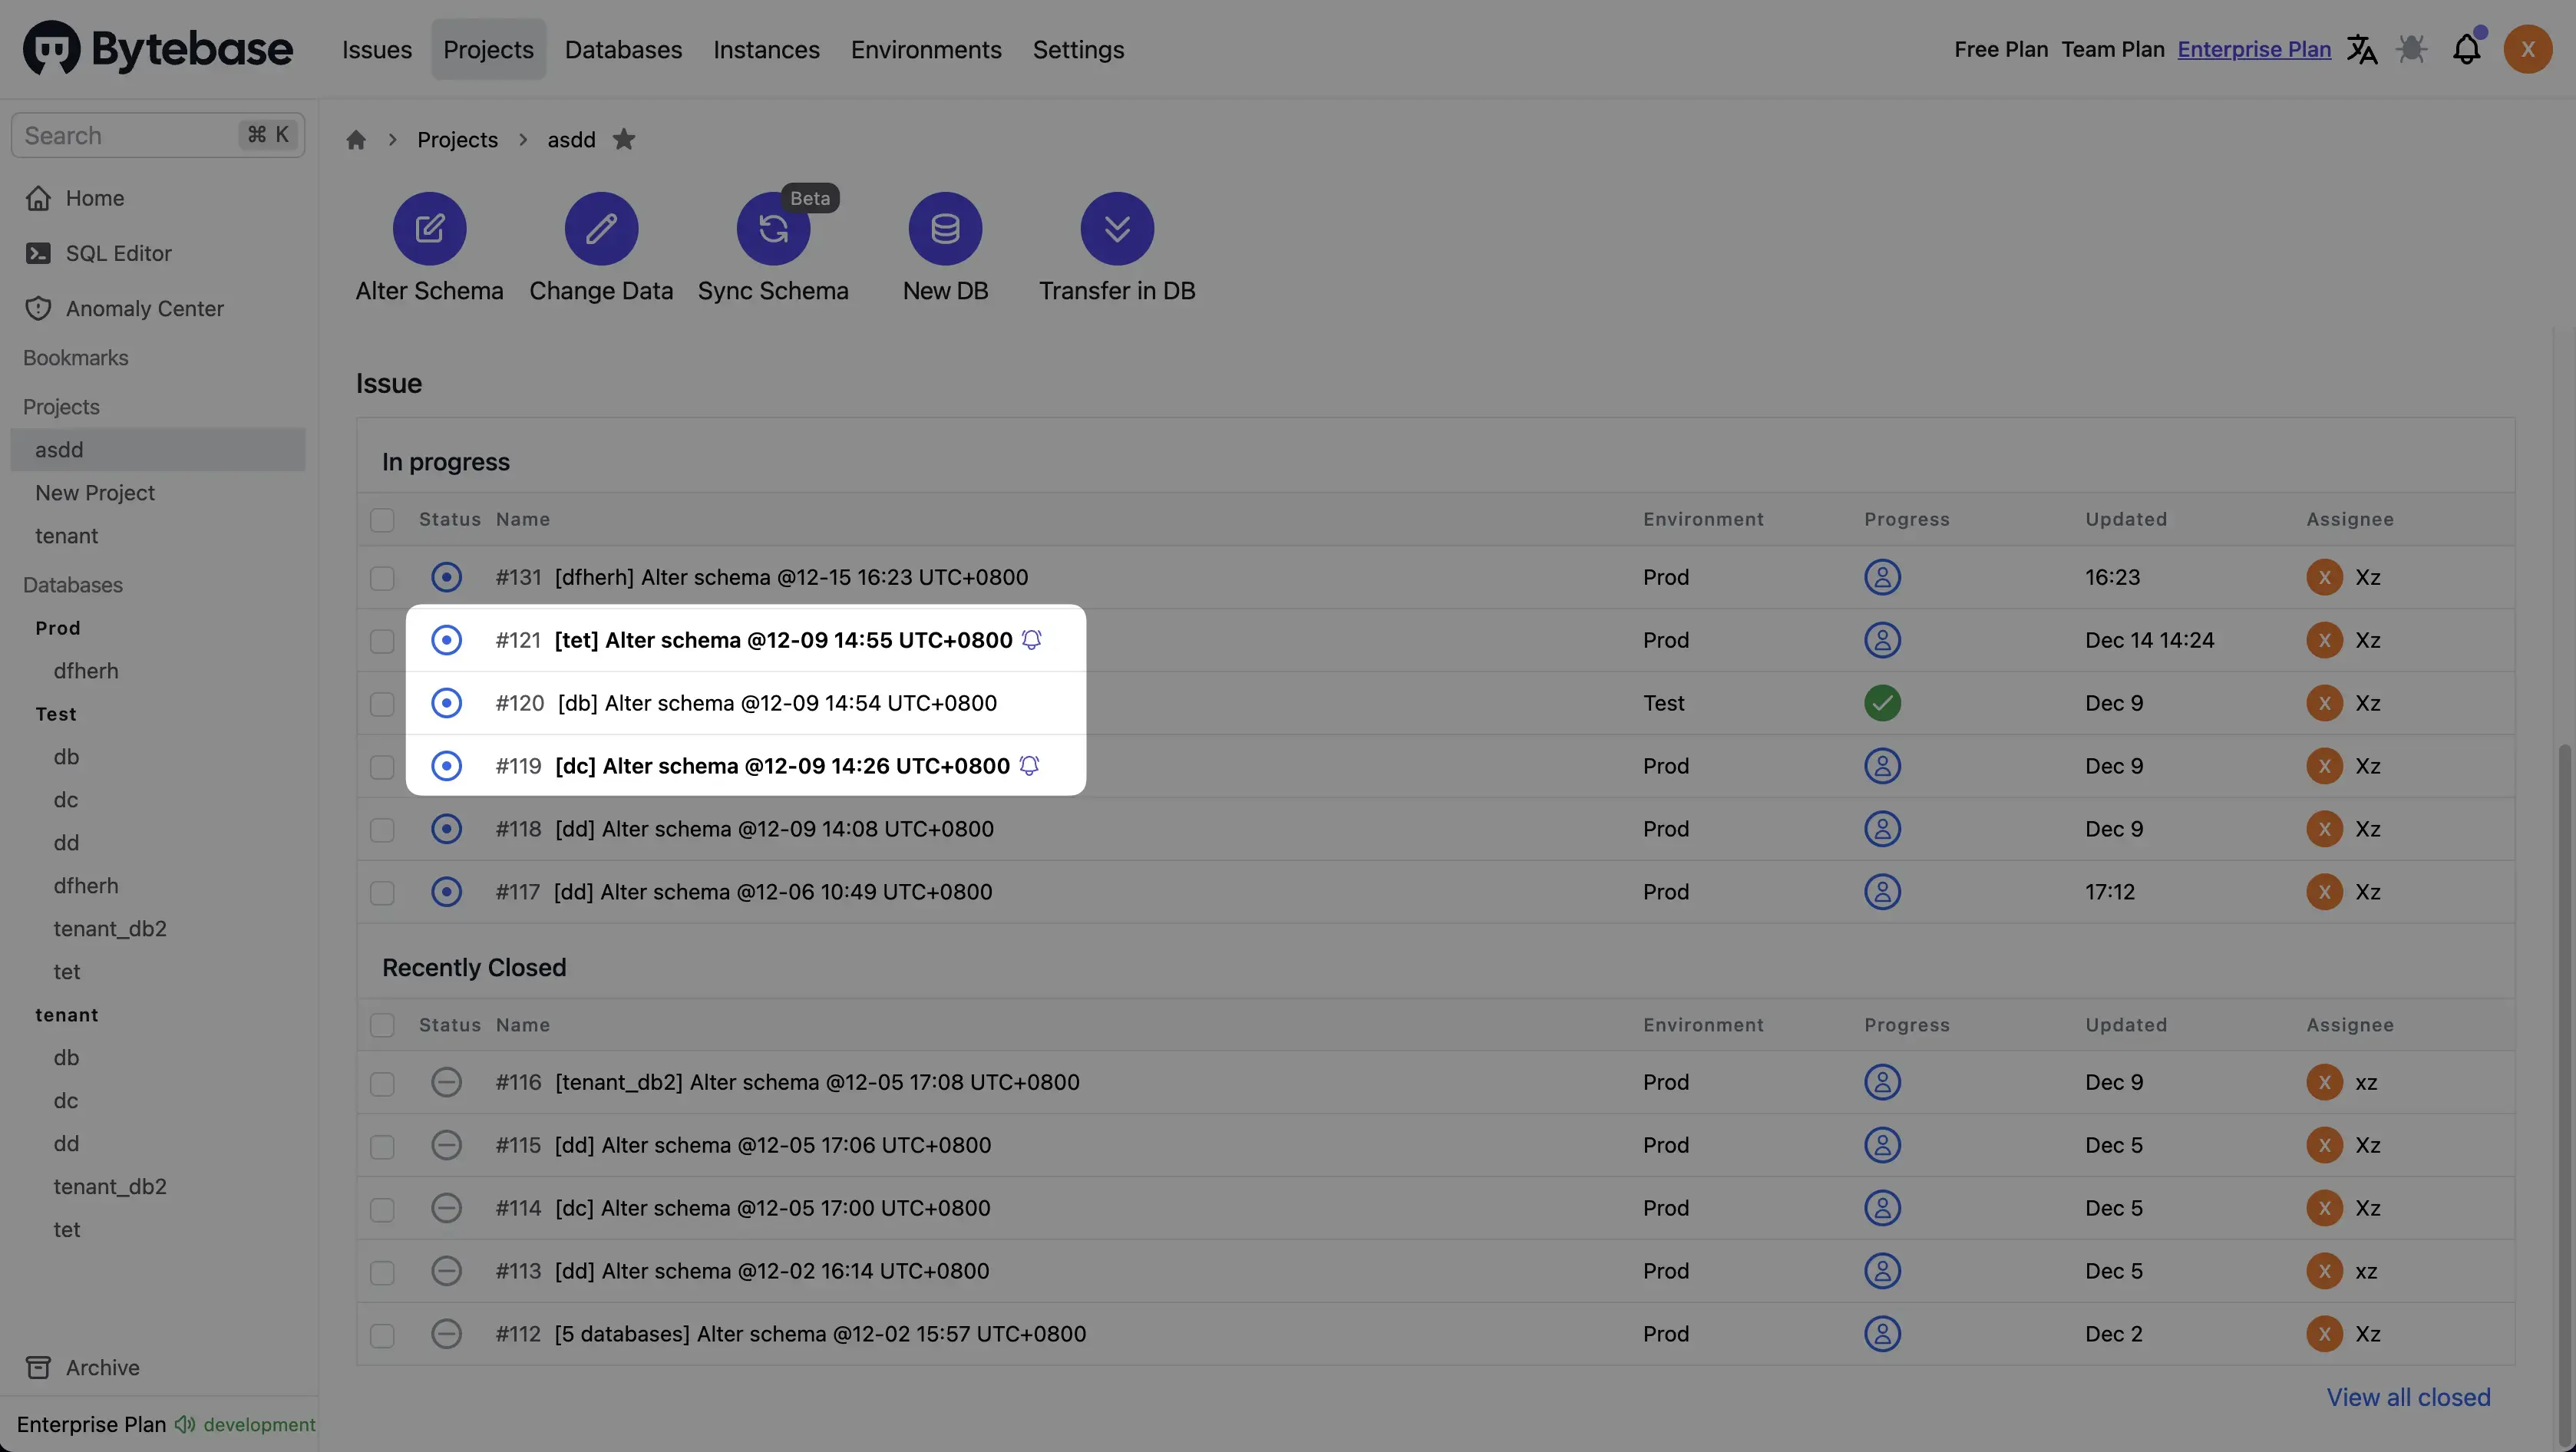Open the Sync Schema action
Image resolution: width=2576 pixels, height=1452 pixels.
click(772, 229)
